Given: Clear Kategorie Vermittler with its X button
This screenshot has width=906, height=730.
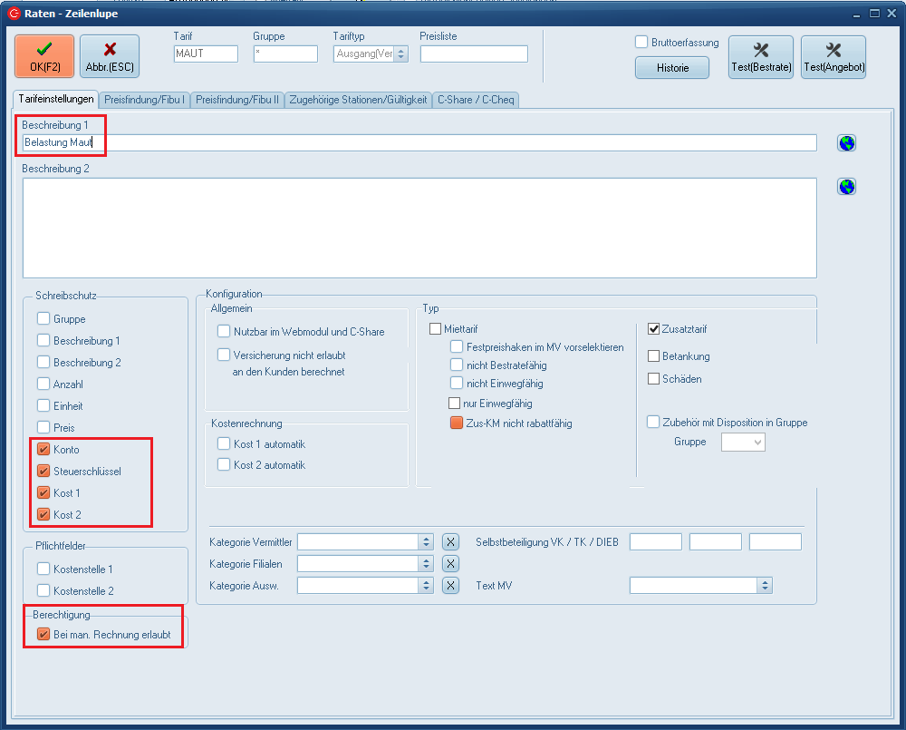Looking at the screenshot, I should (x=450, y=541).
